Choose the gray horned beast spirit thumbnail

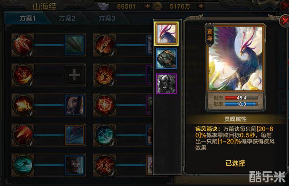pyautogui.click(x=167, y=84)
